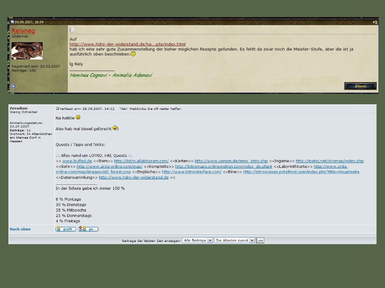Open the lotromaps.onlinewelten.com link
This screenshot has height=288, width=385.
pyautogui.click(x=224, y=166)
